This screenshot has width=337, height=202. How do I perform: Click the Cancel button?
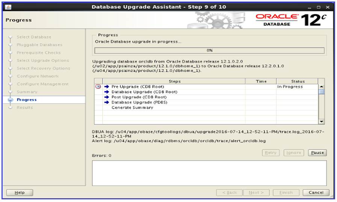click(x=316, y=193)
